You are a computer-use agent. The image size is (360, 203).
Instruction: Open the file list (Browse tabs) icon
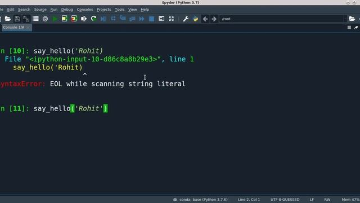coord(35,19)
